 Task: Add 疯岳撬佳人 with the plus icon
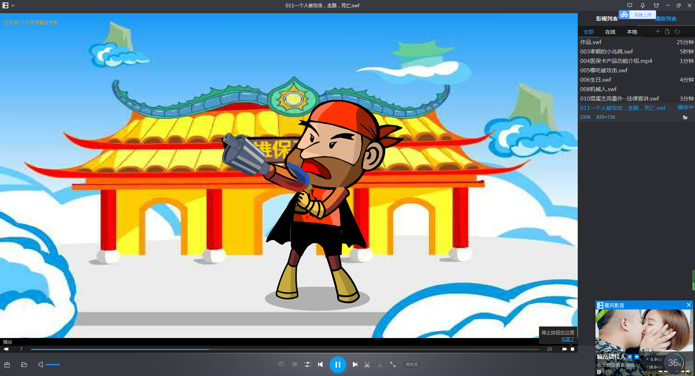[630, 357]
